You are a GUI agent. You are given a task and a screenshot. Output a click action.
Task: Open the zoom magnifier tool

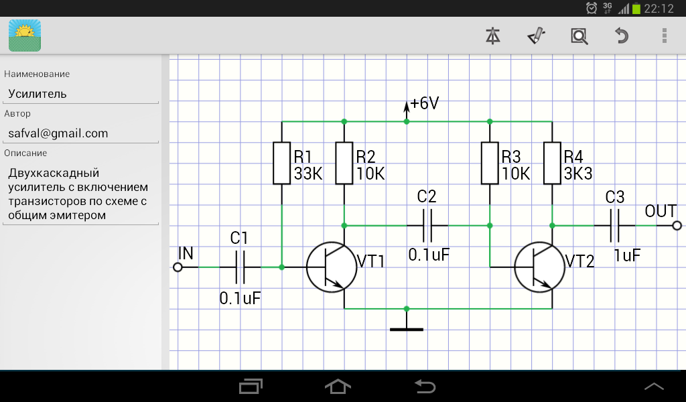[579, 36]
